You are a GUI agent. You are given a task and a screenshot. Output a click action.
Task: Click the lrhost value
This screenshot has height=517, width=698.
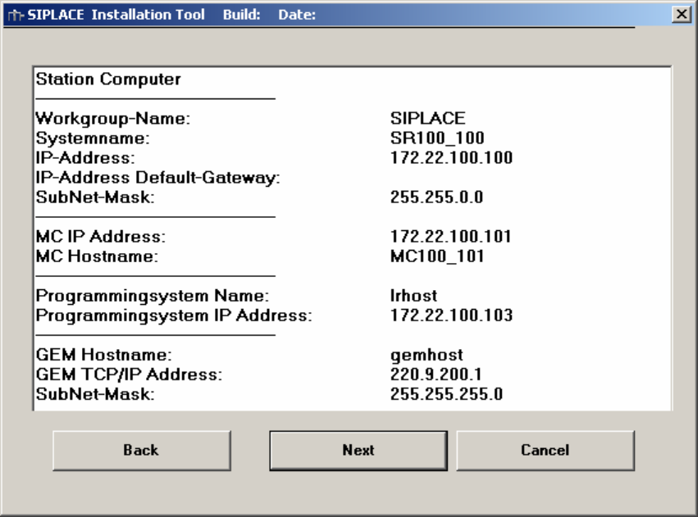point(414,296)
